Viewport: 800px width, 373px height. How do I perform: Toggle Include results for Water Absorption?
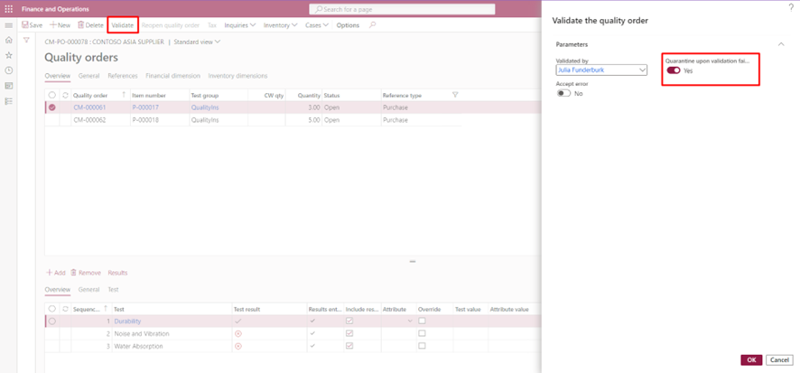(349, 346)
